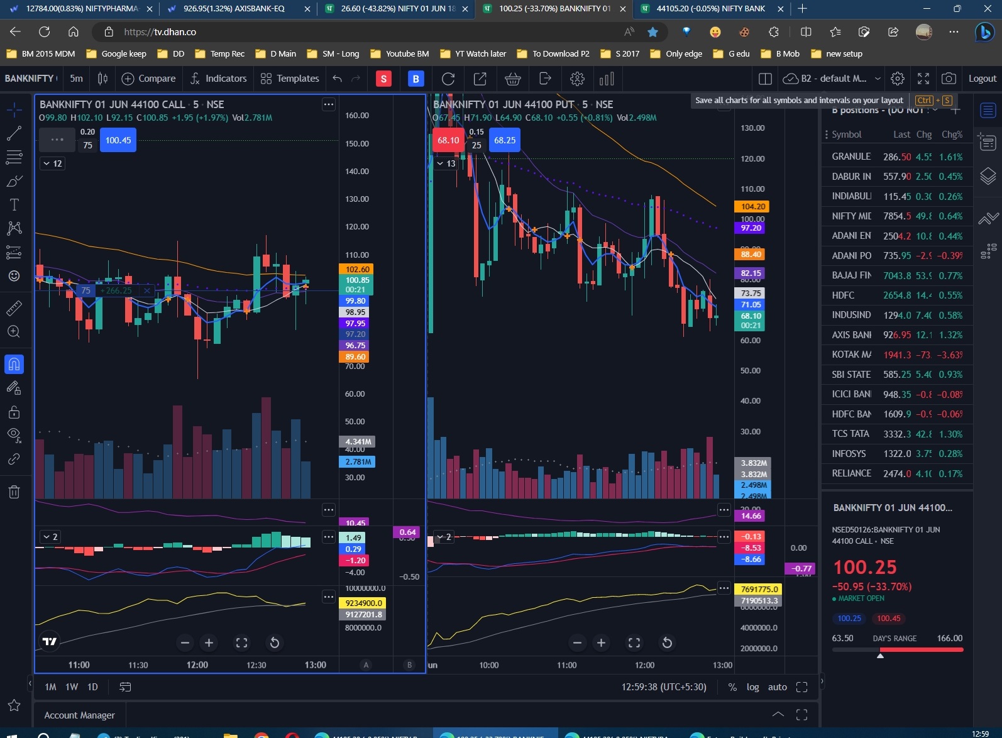Screen dimensions: 1002x738
Task: Open the Compare symbol dialog
Action: click(x=148, y=79)
